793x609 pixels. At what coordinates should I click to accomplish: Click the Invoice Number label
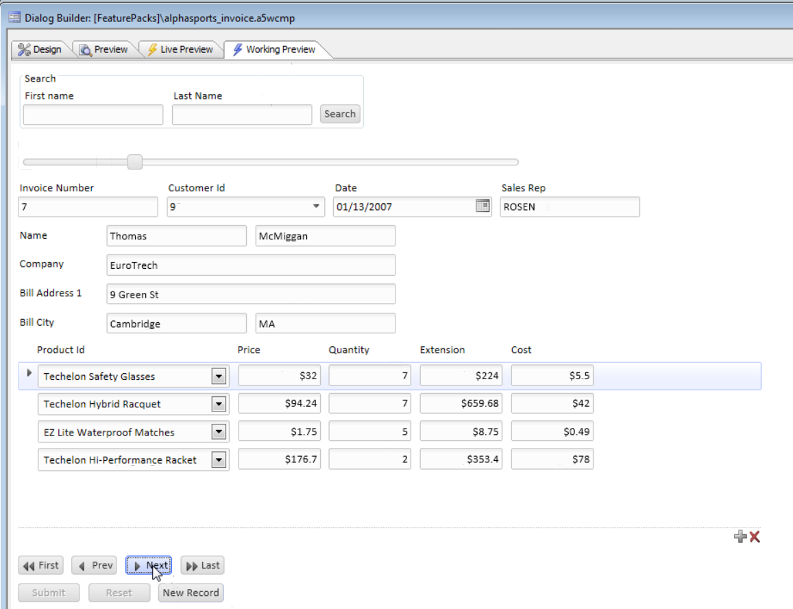tap(57, 188)
